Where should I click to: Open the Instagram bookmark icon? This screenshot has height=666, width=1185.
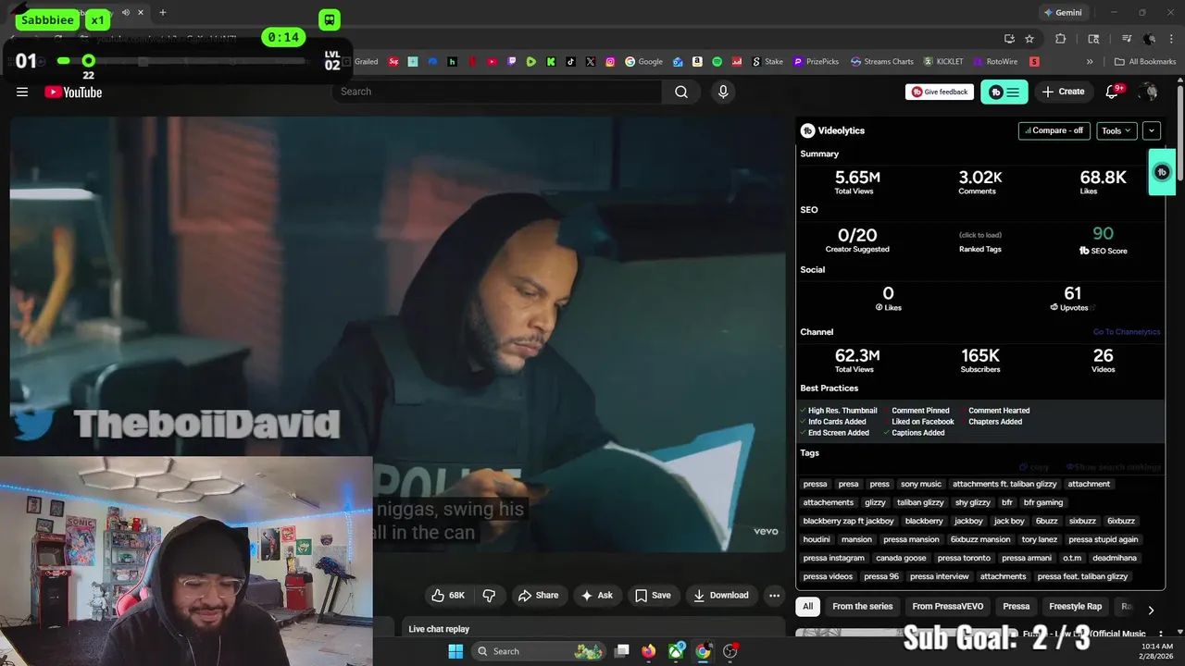pyautogui.click(x=610, y=62)
